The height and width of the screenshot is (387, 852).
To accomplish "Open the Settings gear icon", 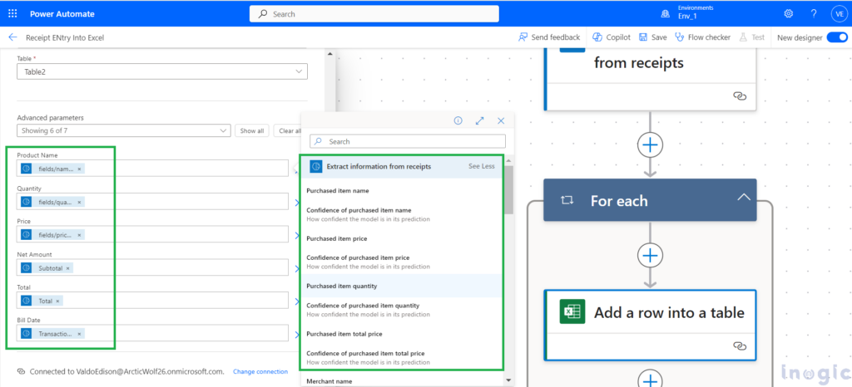I will 789,13.
